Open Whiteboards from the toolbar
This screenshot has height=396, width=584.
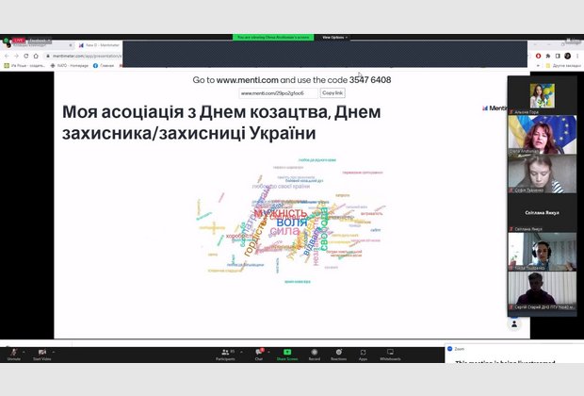pos(390,353)
